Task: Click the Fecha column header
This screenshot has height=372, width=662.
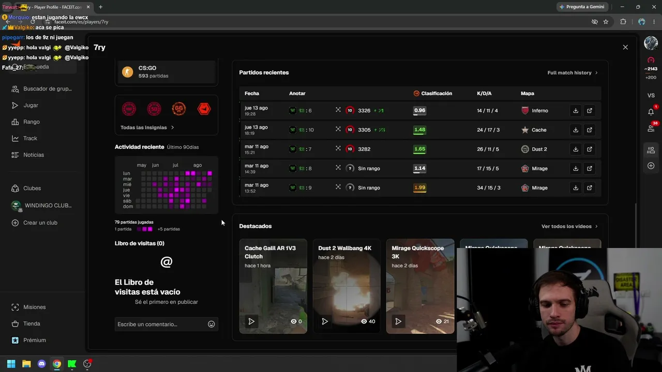Action: tap(252, 94)
